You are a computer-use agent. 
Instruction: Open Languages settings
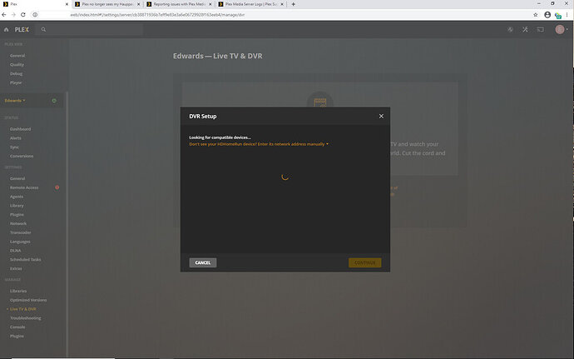pos(20,242)
